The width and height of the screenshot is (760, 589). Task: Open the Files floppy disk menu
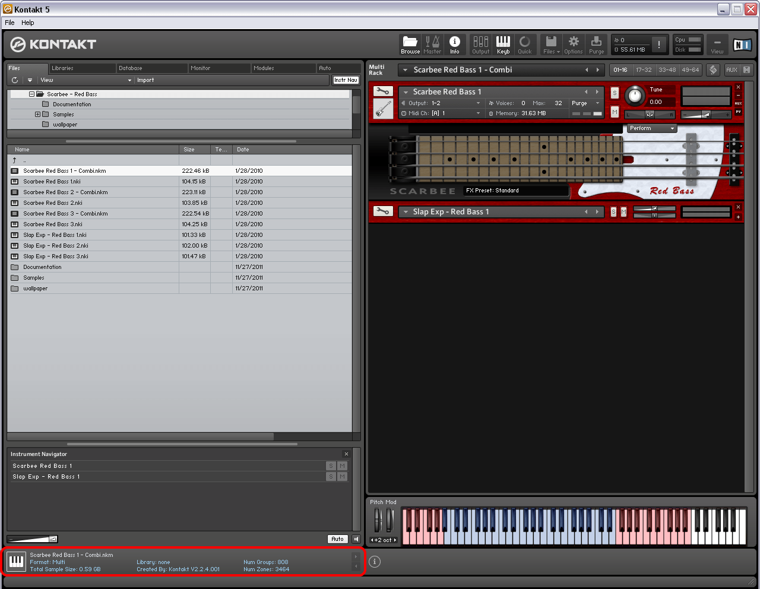(x=552, y=45)
